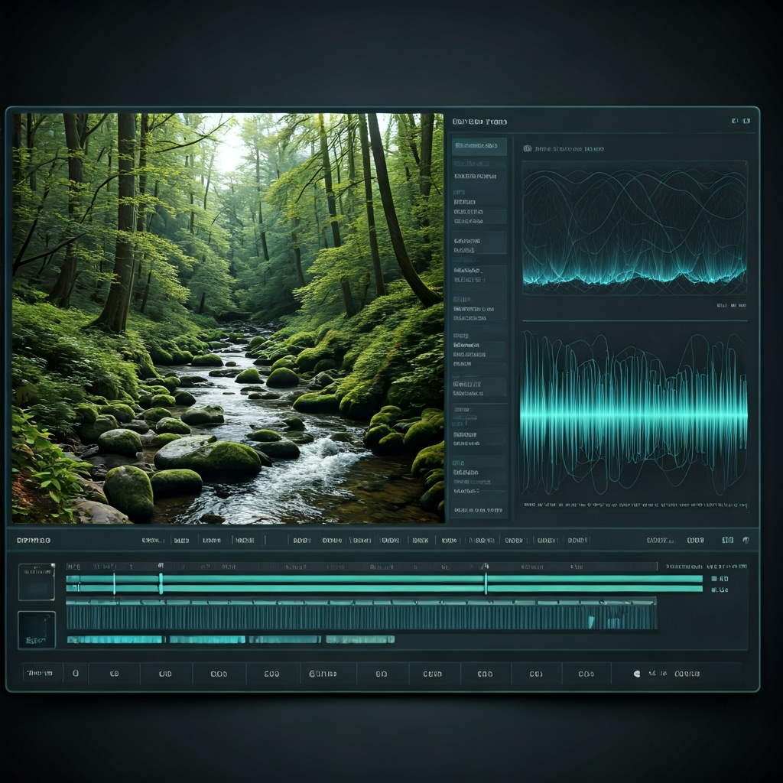Image resolution: width=783 pixels, height=783 pixels.
Task: Click the leftmost label in the timeline toolbar row
Action: (34, 541)
